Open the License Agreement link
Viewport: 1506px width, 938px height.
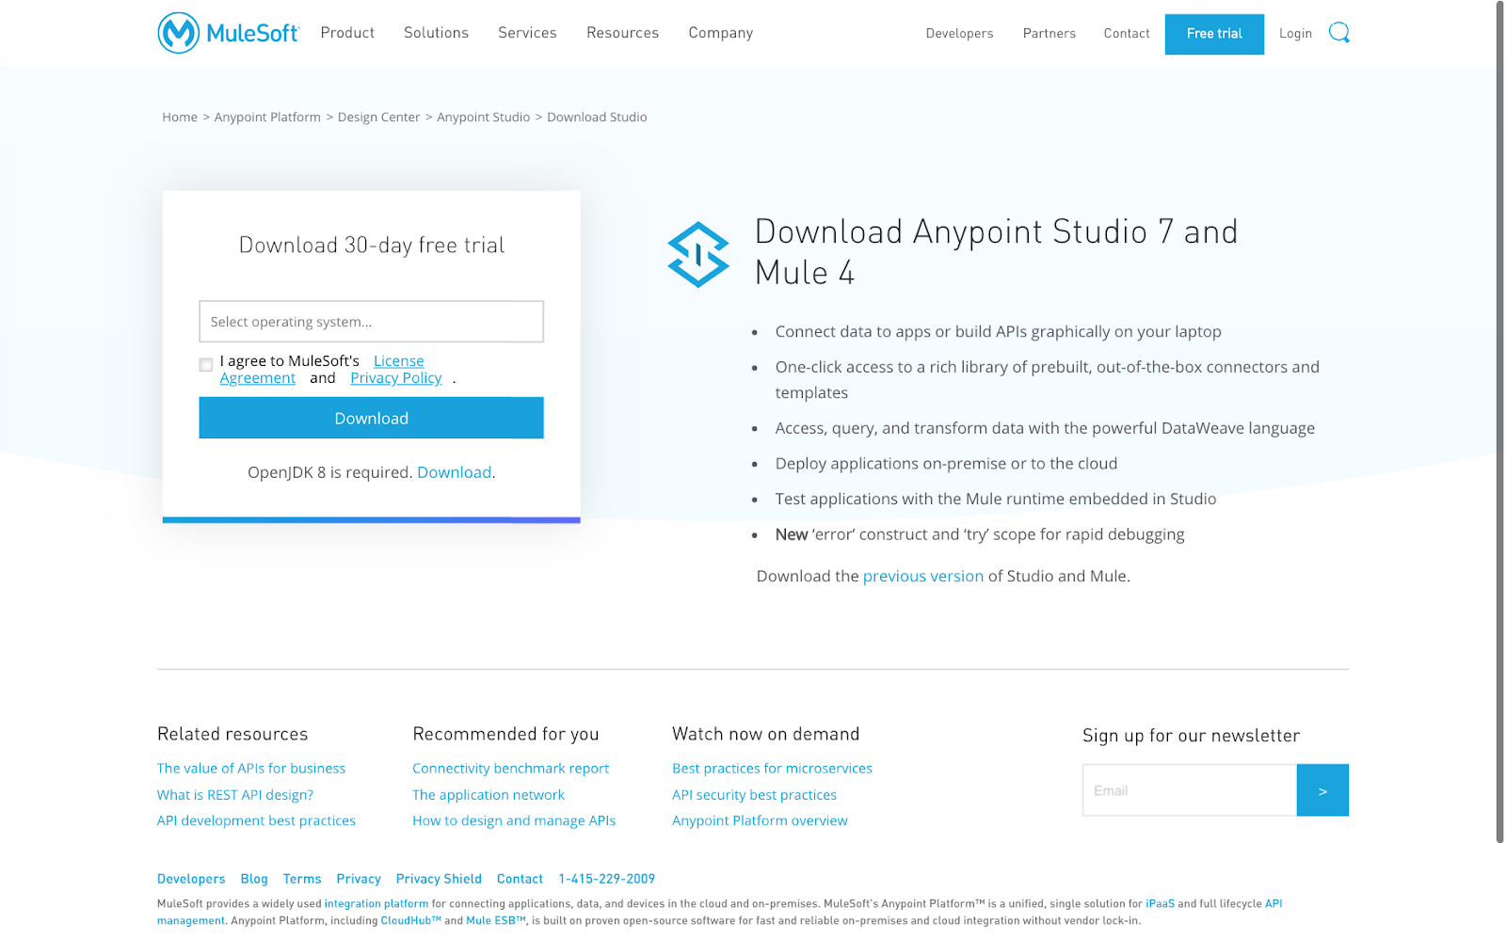click(x=399, y=361)
